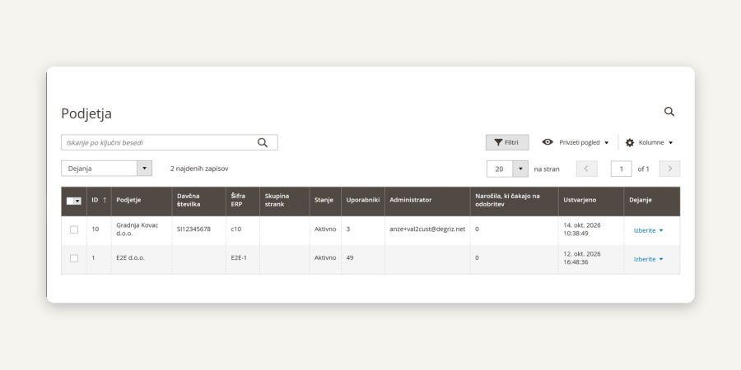Sort by Šifra ERP column header
This screenshot has width=741, height=370.
click(242, 200)
